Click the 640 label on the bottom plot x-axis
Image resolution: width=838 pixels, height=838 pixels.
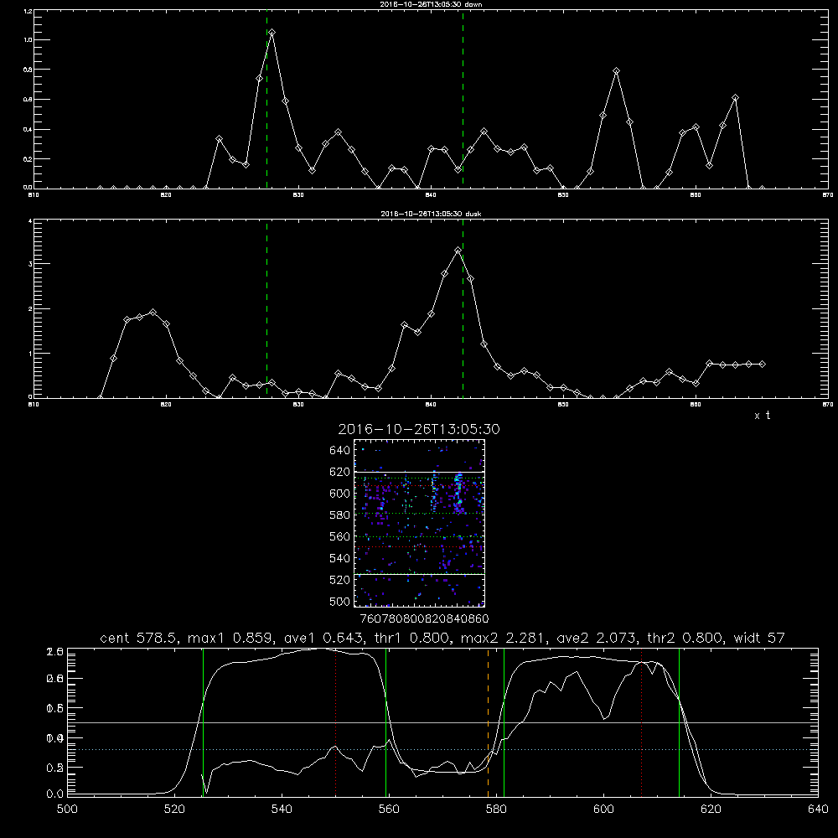tap(818, 810)
